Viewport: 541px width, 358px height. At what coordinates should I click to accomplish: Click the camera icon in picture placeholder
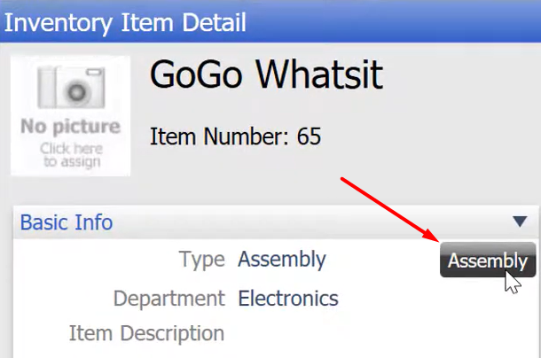[x=71, y=87]
